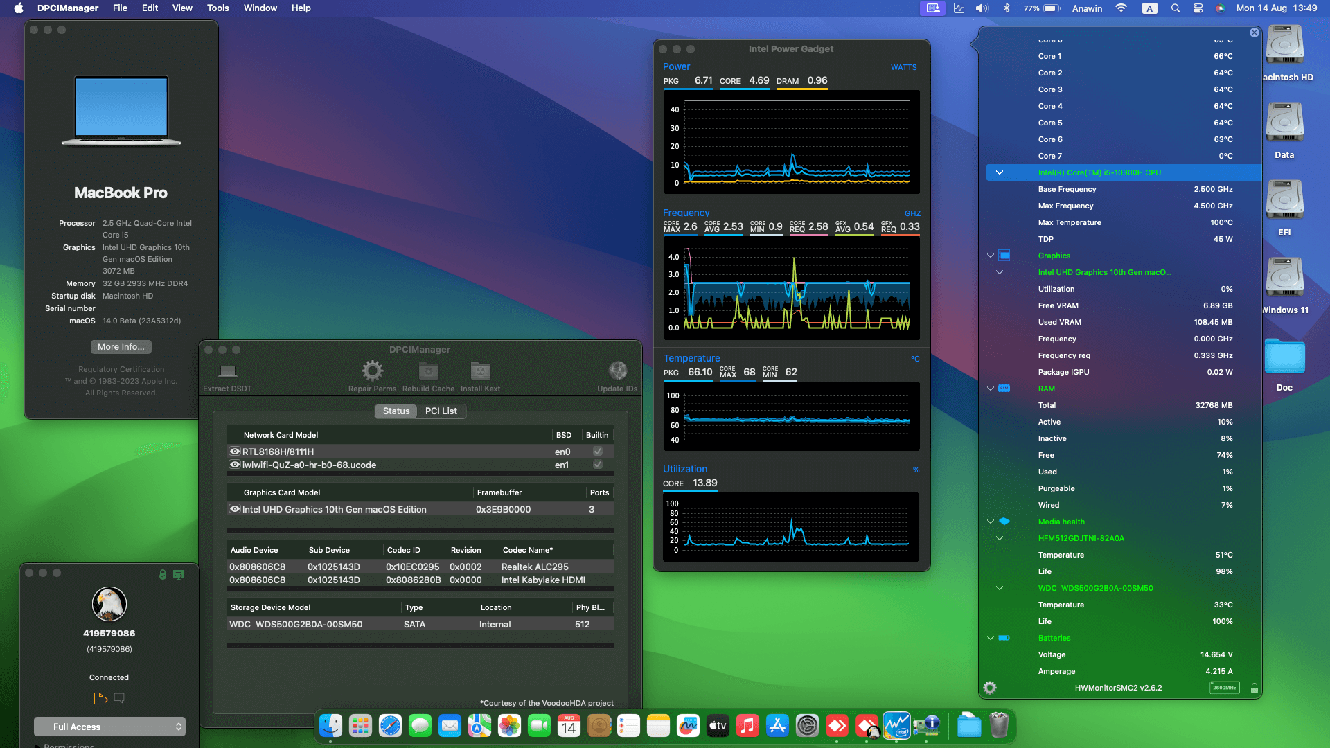Open HWMonitorSMC2 settings gear icon
The height and width of the screenshot is (748, 1330).
[x=990, y=688]
